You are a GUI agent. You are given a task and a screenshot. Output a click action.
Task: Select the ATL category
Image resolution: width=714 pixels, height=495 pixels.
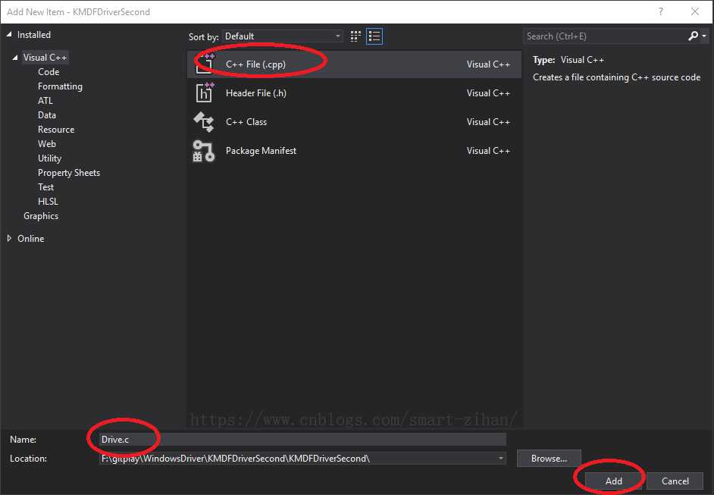pyautogui.click(x=45, y=101)
